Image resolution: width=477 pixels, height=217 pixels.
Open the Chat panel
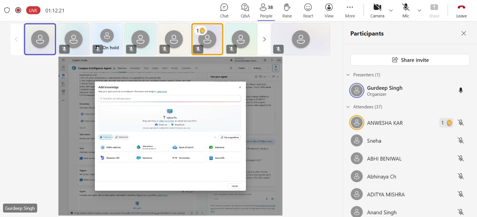pos(224,11)
